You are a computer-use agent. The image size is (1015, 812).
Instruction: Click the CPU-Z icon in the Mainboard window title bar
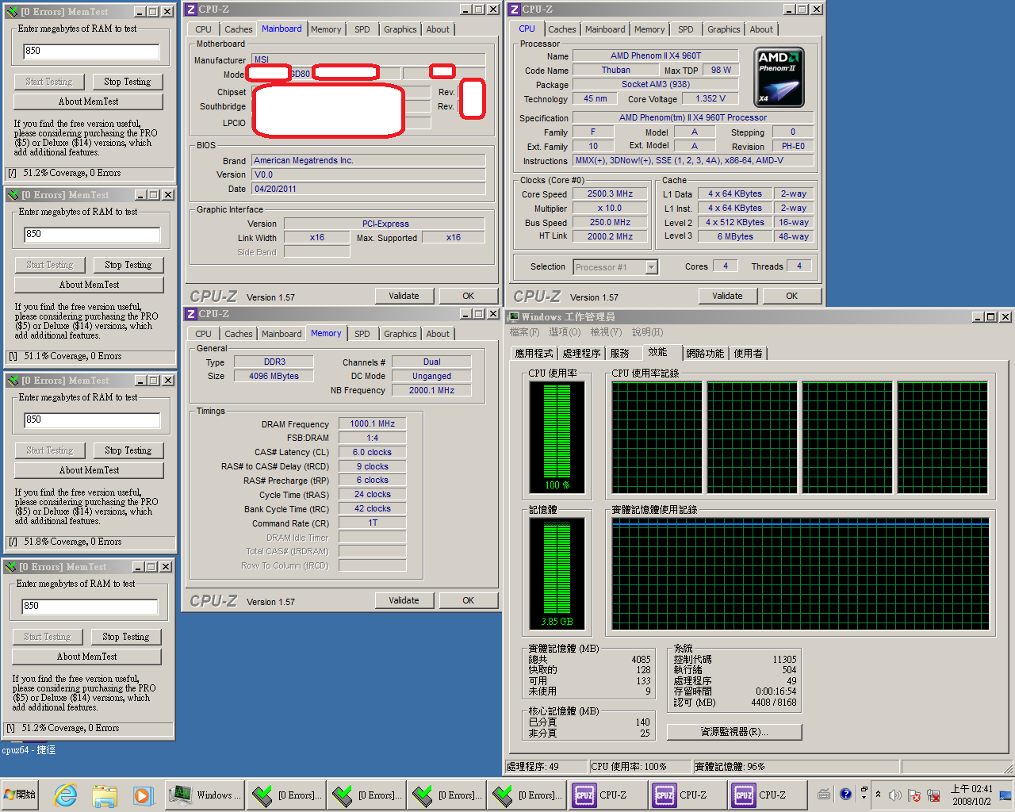[191, 10]
